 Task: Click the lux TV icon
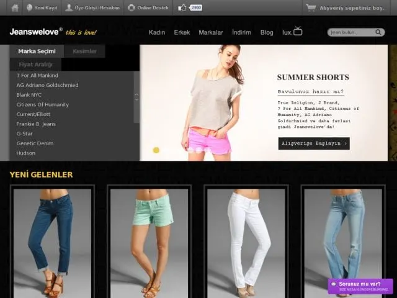click(x=298, y=31)
